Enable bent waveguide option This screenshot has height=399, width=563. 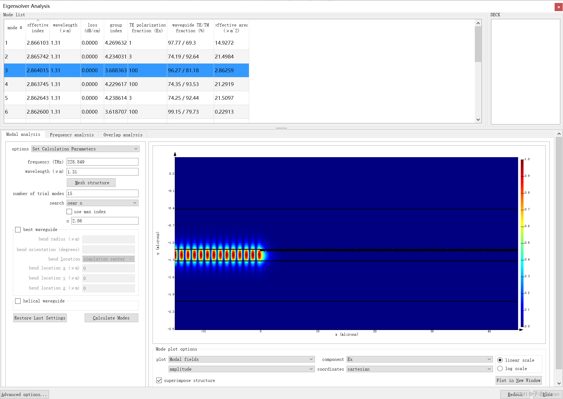pos(18,230)
